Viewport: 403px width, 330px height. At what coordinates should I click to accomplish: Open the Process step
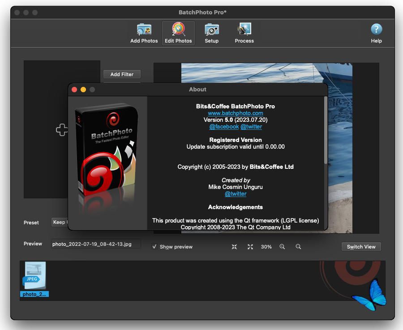[244, 33]
